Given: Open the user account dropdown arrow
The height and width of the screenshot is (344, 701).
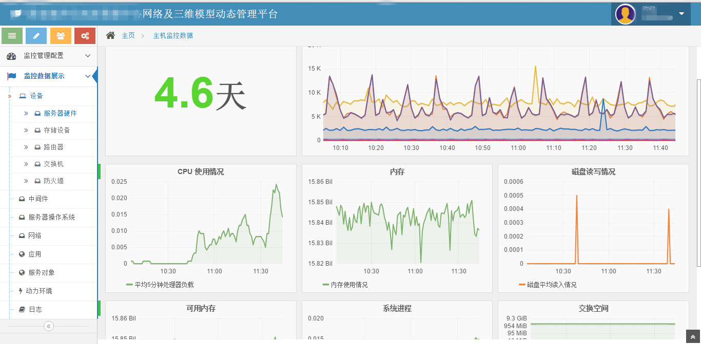Looking at the screenshot, I should (x=681, y=14).
